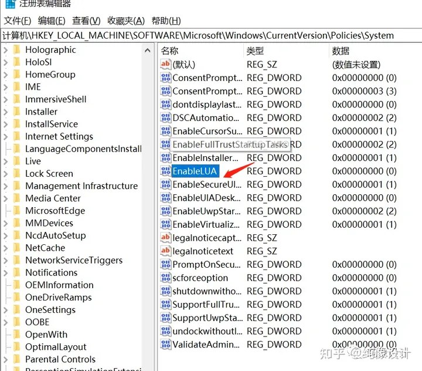This screenshot has height=371, width=422.
Task: Expand the HoloSI key
Action: pyautogui.click(x=6, y=62)
